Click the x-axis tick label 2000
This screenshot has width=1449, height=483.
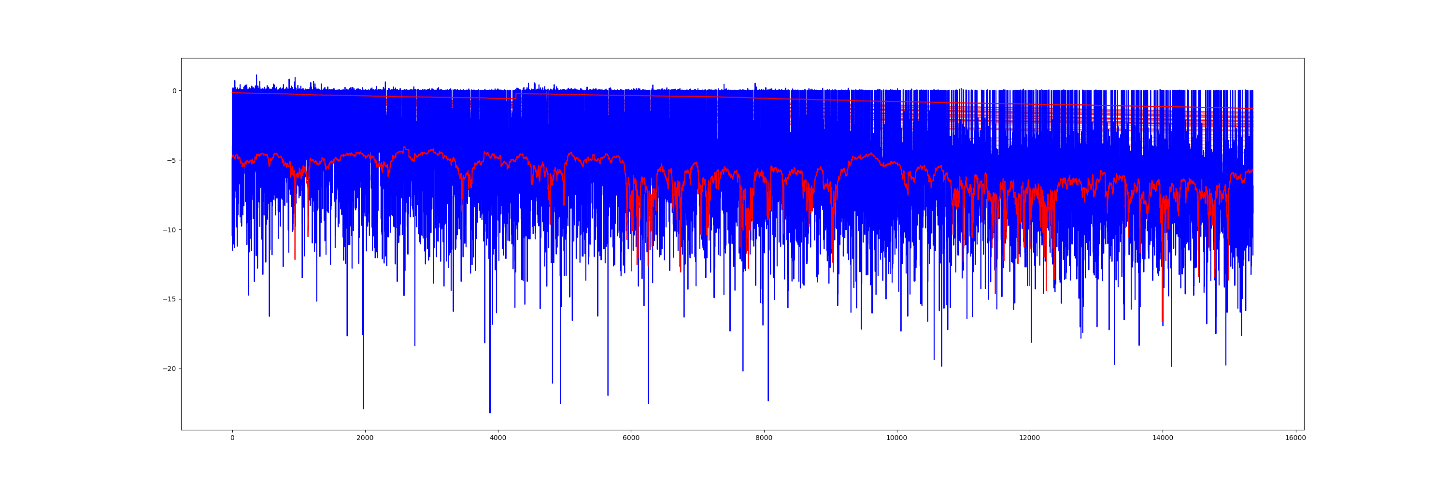coord(365,438)
